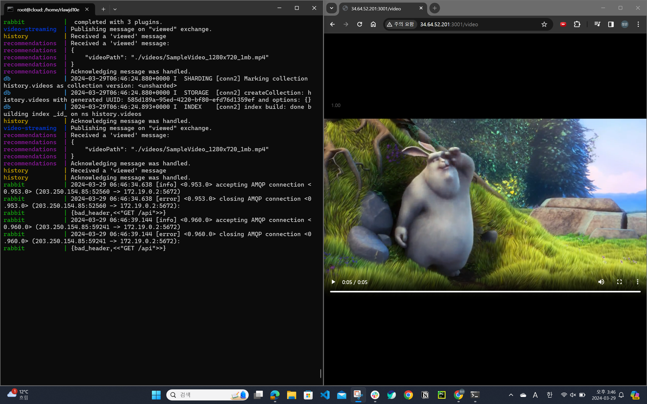This screenshot has width=647, height=404.
Task: Reload the browser page
Action: tap(360, 24)
